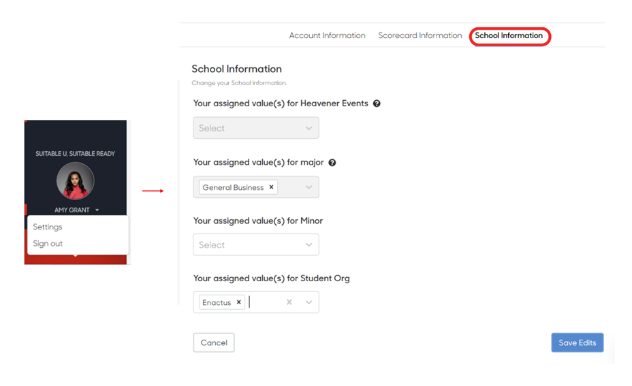The image size is (632, 386).
Task: Click the General Business tag label
Action: coord(233,187)
